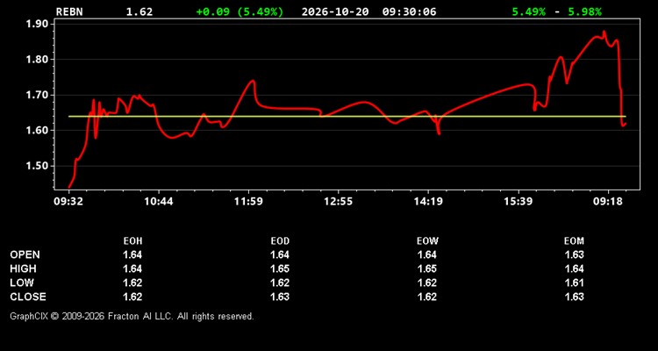Select the EOH LOW value 1.62
The image size is (658, 351).
coord(132,283)
